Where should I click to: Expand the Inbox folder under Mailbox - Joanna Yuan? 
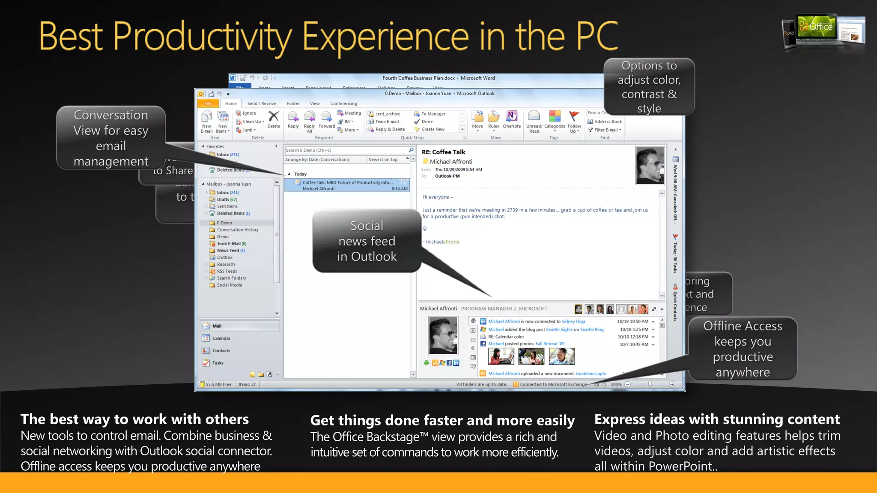[206, 193]
